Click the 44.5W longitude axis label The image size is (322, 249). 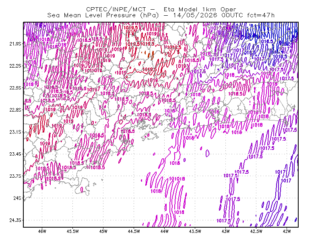134,231
